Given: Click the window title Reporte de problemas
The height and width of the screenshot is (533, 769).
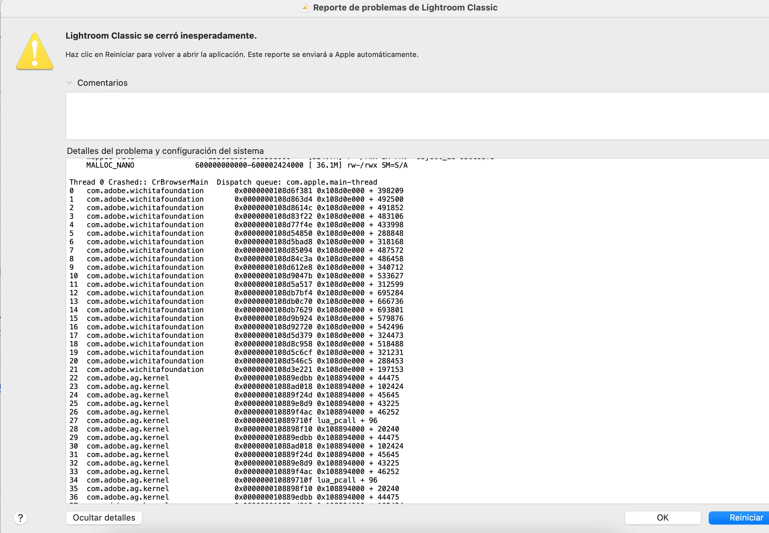Looking at the screenshot, I should [405, 7].
